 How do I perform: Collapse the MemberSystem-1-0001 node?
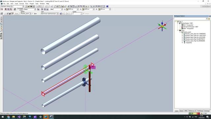178,23
